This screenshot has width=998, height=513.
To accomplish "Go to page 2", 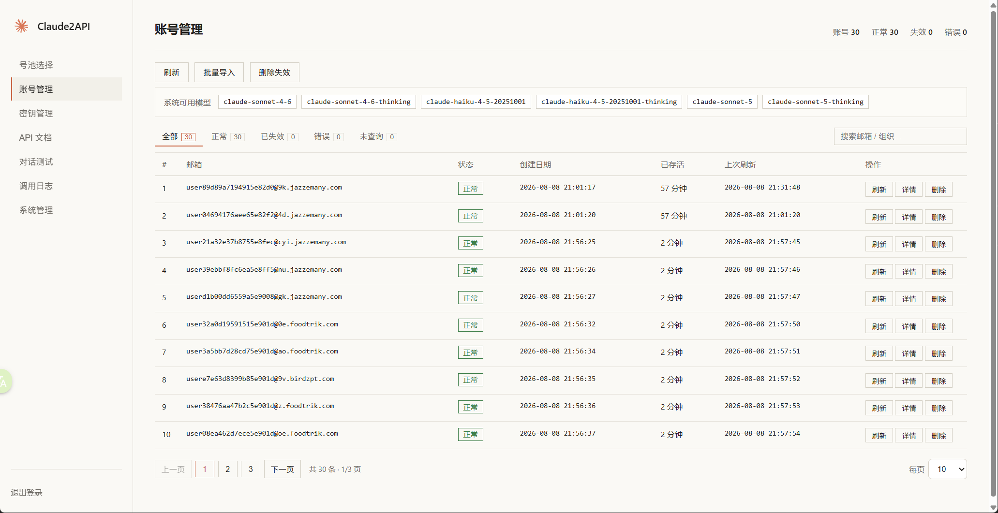I will (x=228, y=469).
